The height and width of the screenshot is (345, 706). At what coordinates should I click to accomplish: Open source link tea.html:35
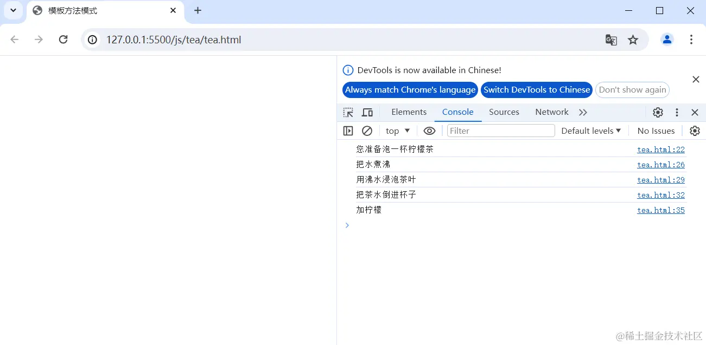[661, 210]
